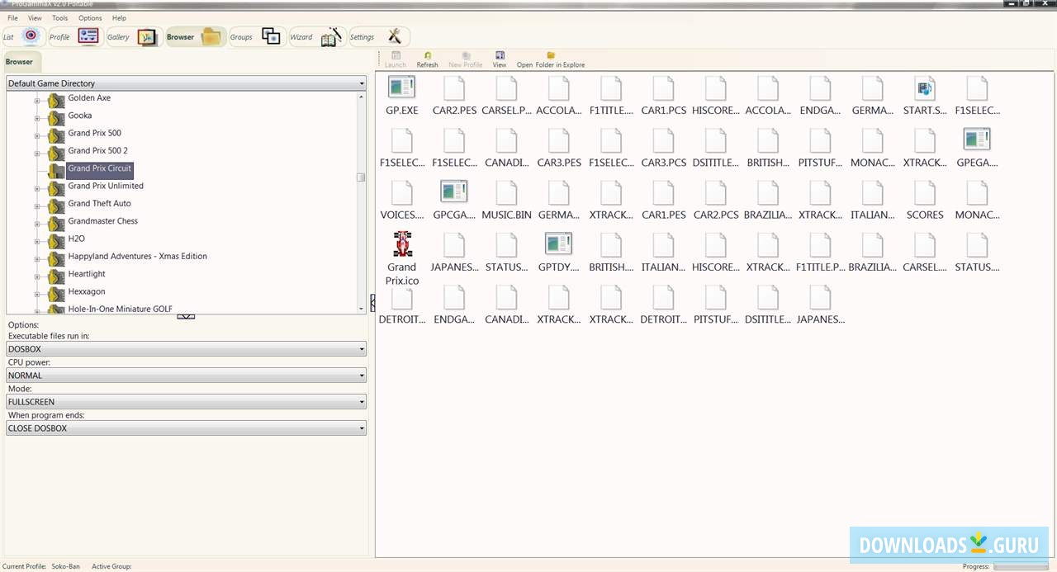Screen dimensions: 1057x572
Task: Click the View icon in the file toolbar
Action: coord(499,58)
